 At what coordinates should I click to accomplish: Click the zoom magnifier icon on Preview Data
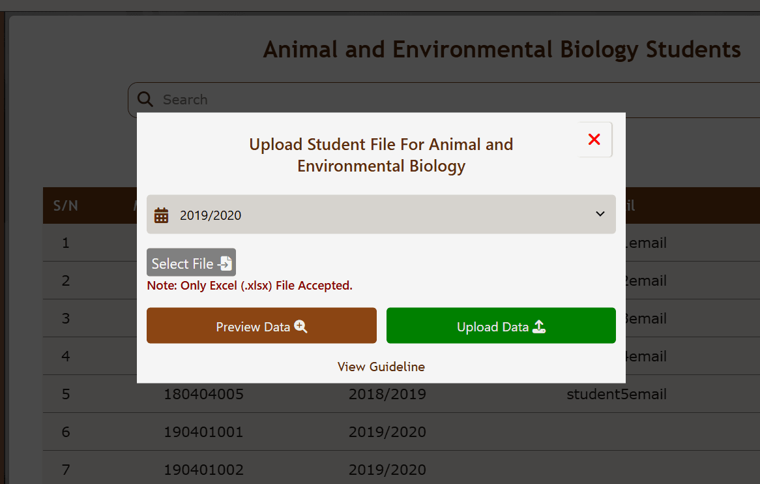[x=300, y=326]
